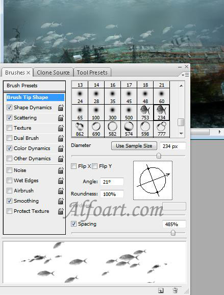Switch to the Clone Source tab

click(53, 72)
